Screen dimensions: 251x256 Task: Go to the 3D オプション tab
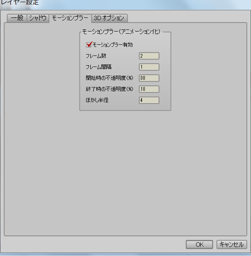[x=109, y=18]
